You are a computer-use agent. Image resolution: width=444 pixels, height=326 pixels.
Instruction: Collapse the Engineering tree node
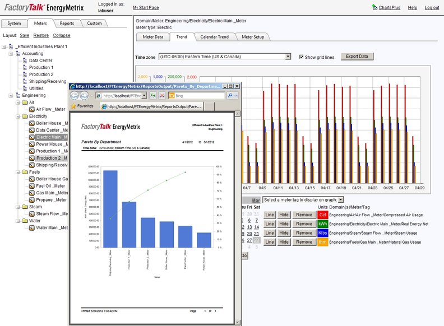11,96
